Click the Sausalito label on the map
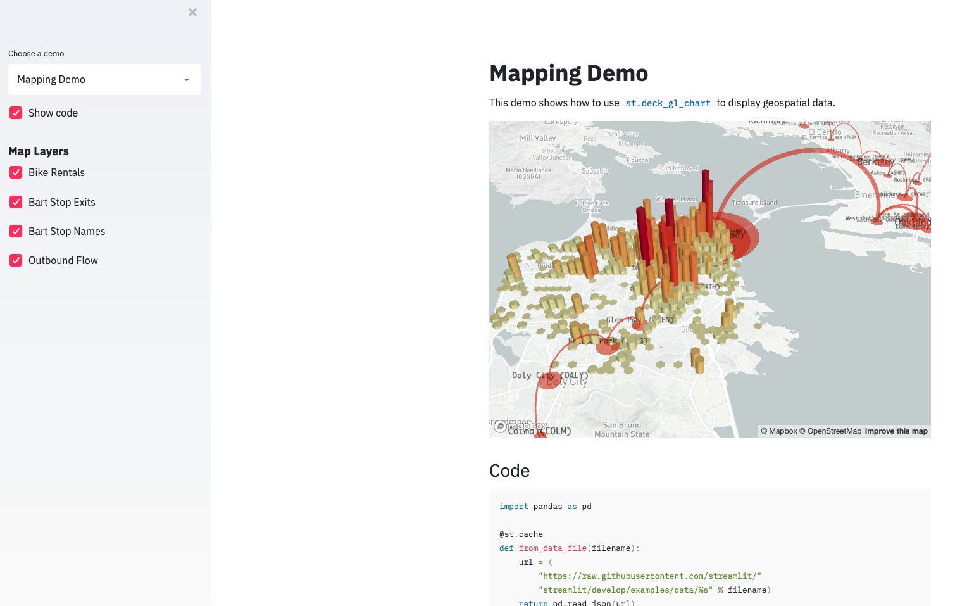 point(595,171)
